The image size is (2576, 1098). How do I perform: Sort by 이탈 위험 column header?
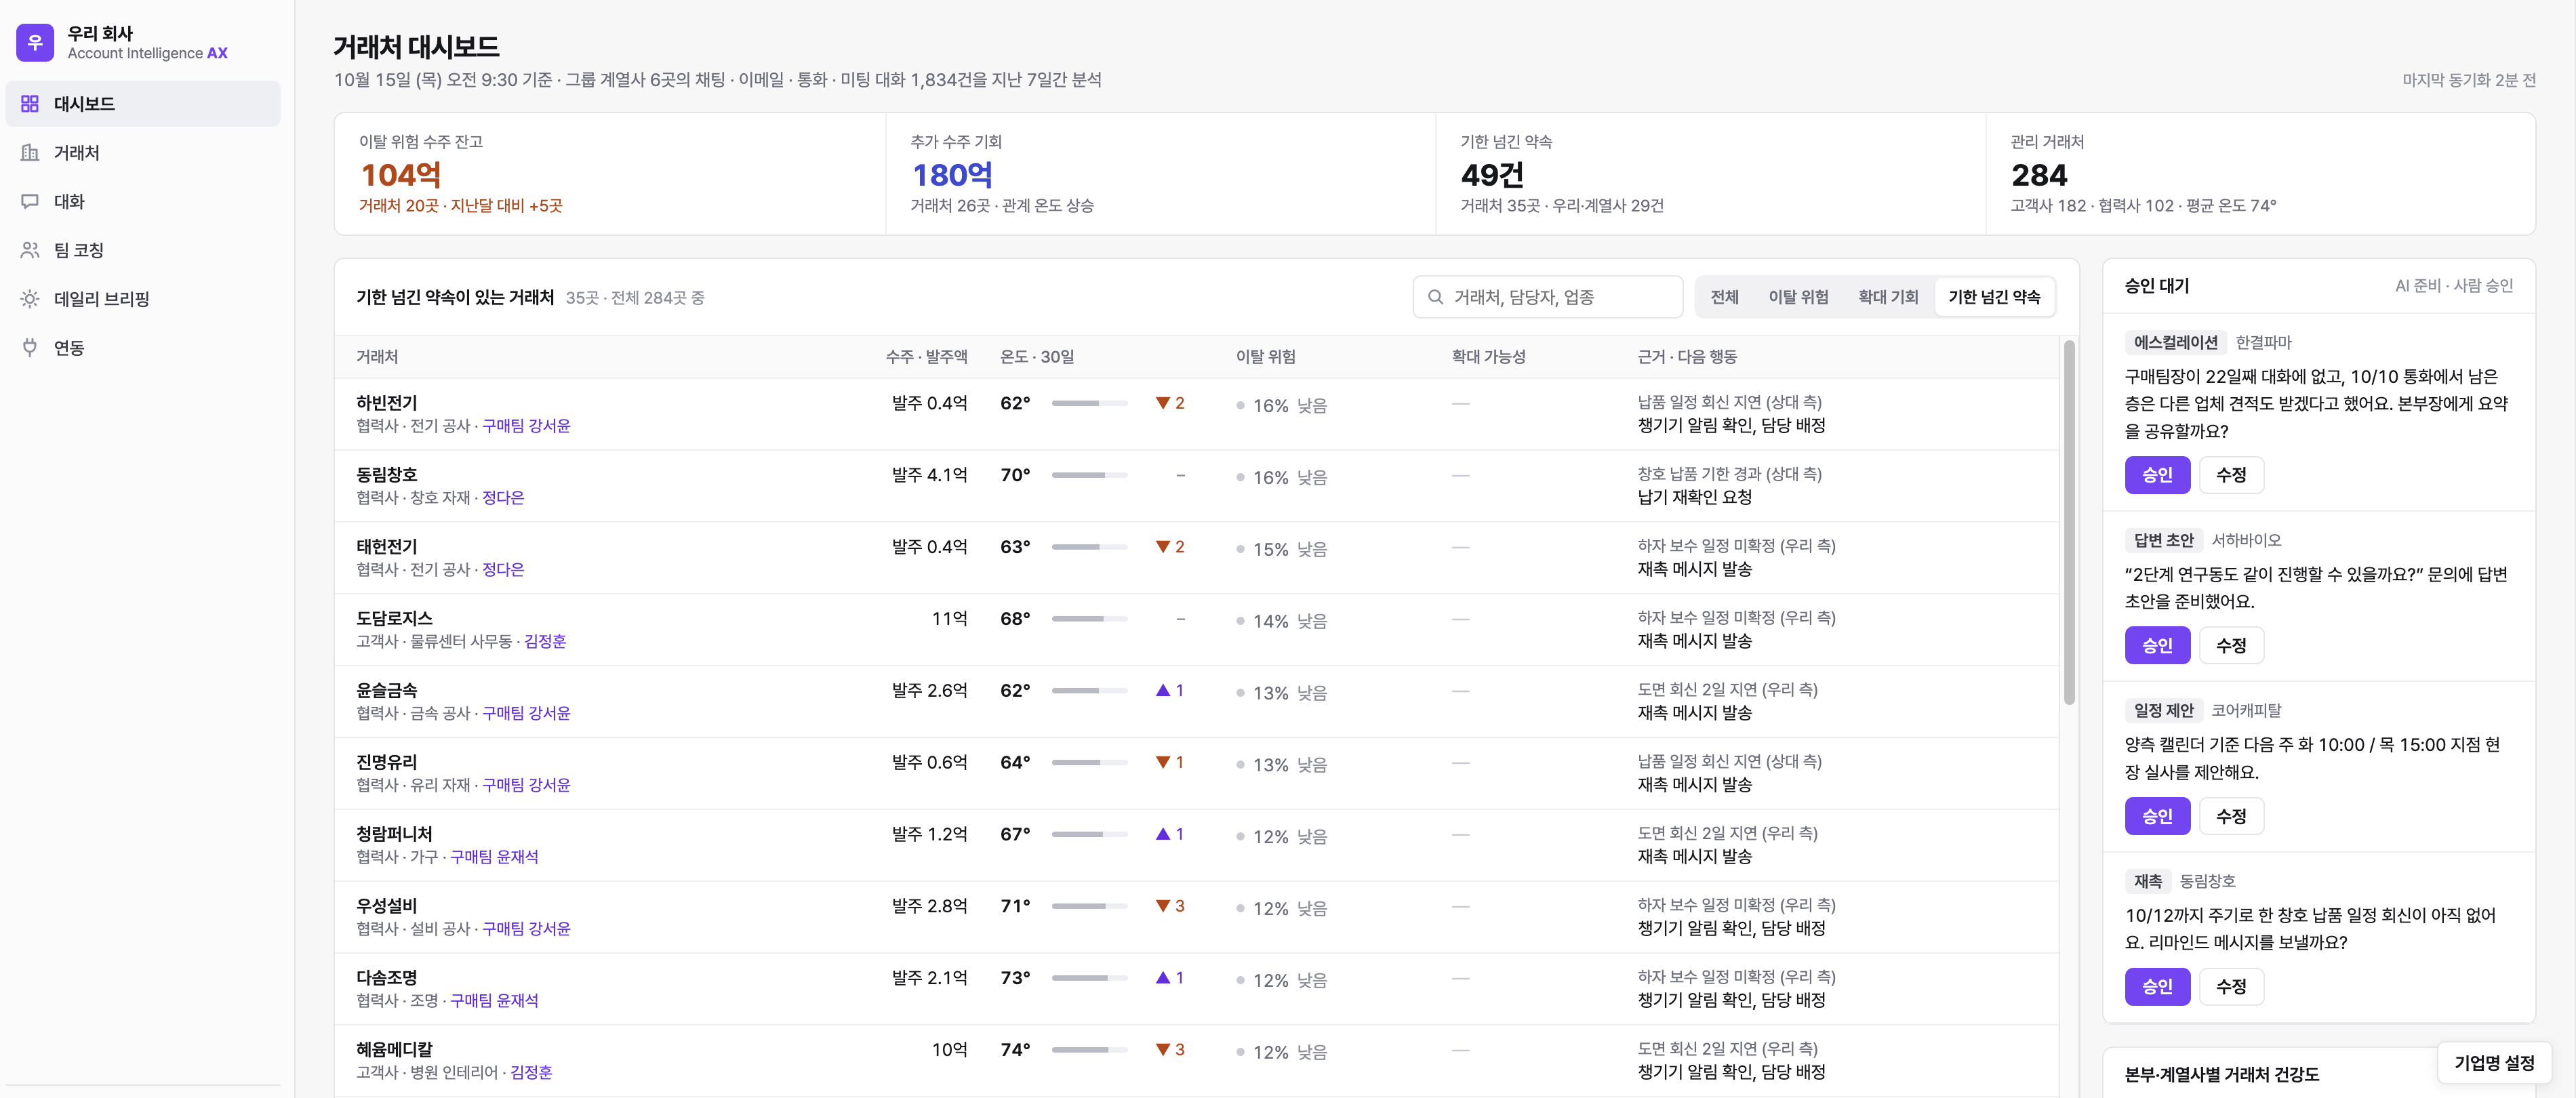(1265, 357)
